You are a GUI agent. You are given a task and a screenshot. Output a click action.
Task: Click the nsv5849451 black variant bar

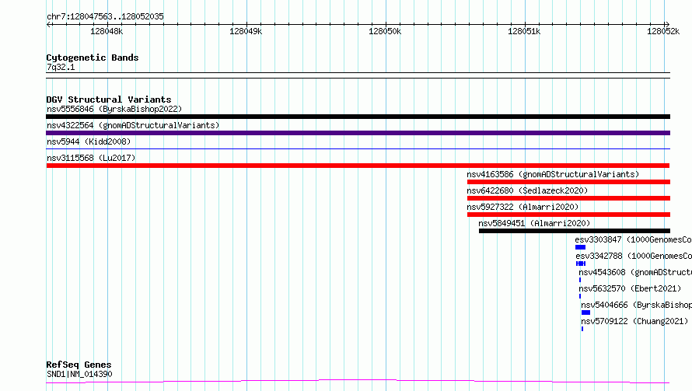point(575,231)
